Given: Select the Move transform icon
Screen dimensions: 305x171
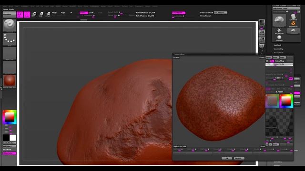Looking at the screenshot, I should (x=34, y=14).
